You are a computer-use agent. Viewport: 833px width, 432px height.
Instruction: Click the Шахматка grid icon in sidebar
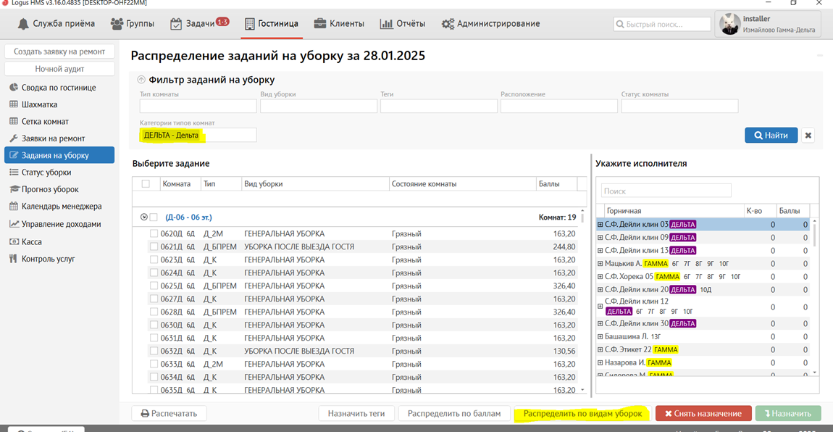(x=14, y=104)
